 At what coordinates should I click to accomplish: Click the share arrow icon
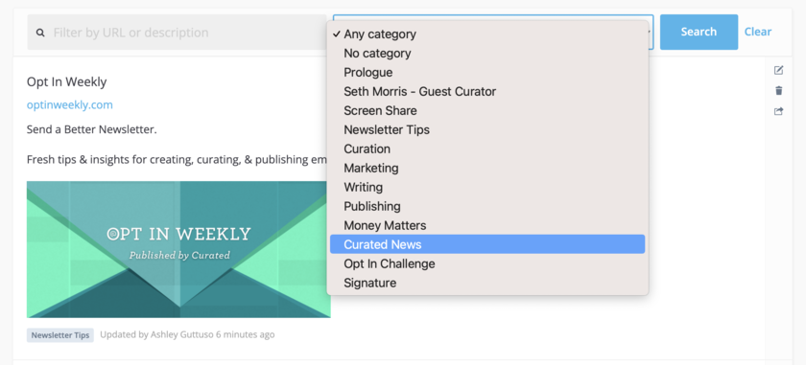pos(778,111)
